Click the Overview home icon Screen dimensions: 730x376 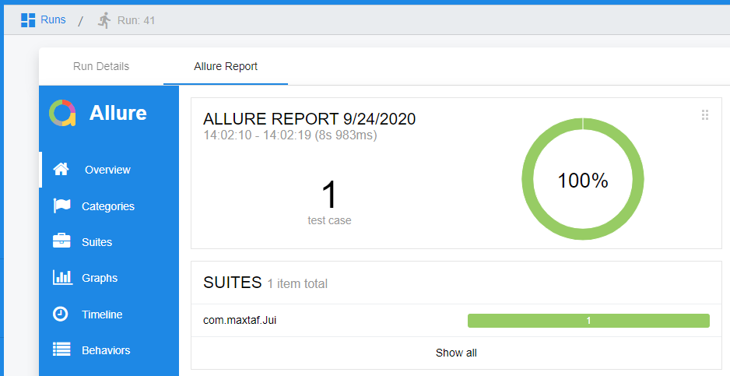tap(61, 169)
